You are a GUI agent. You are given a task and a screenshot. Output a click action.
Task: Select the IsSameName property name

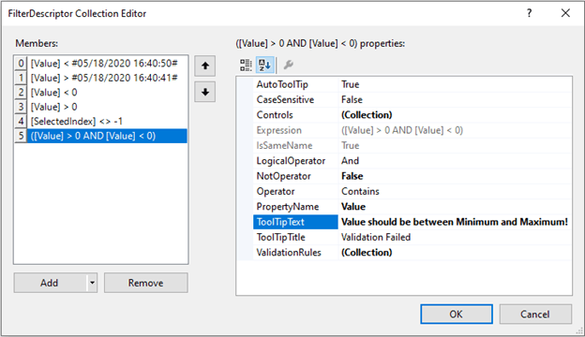point(284,146)
